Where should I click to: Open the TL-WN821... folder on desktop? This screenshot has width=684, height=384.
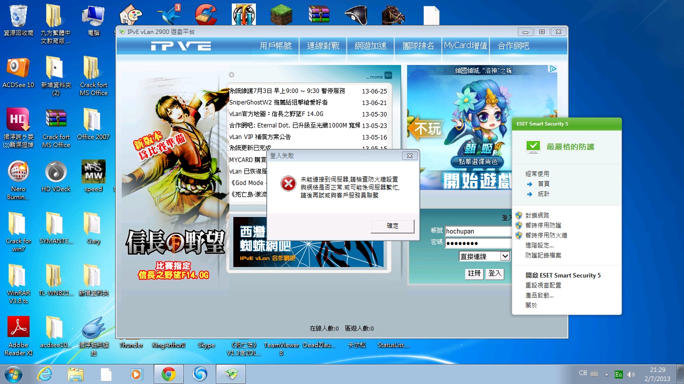point(56,280)
